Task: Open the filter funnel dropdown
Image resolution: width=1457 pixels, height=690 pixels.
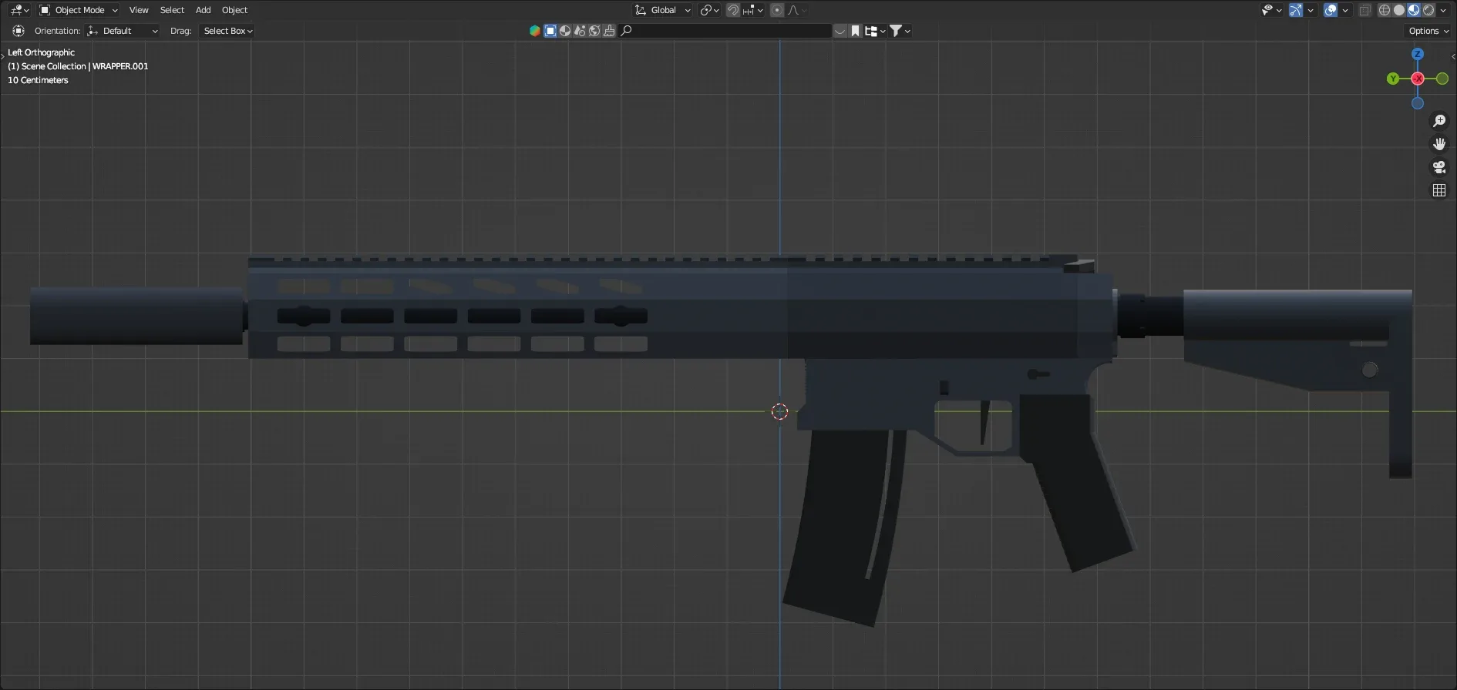Action: coord(900,31)
